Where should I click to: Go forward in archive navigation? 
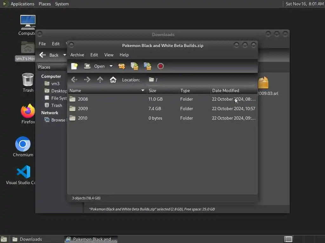point(87,79)
